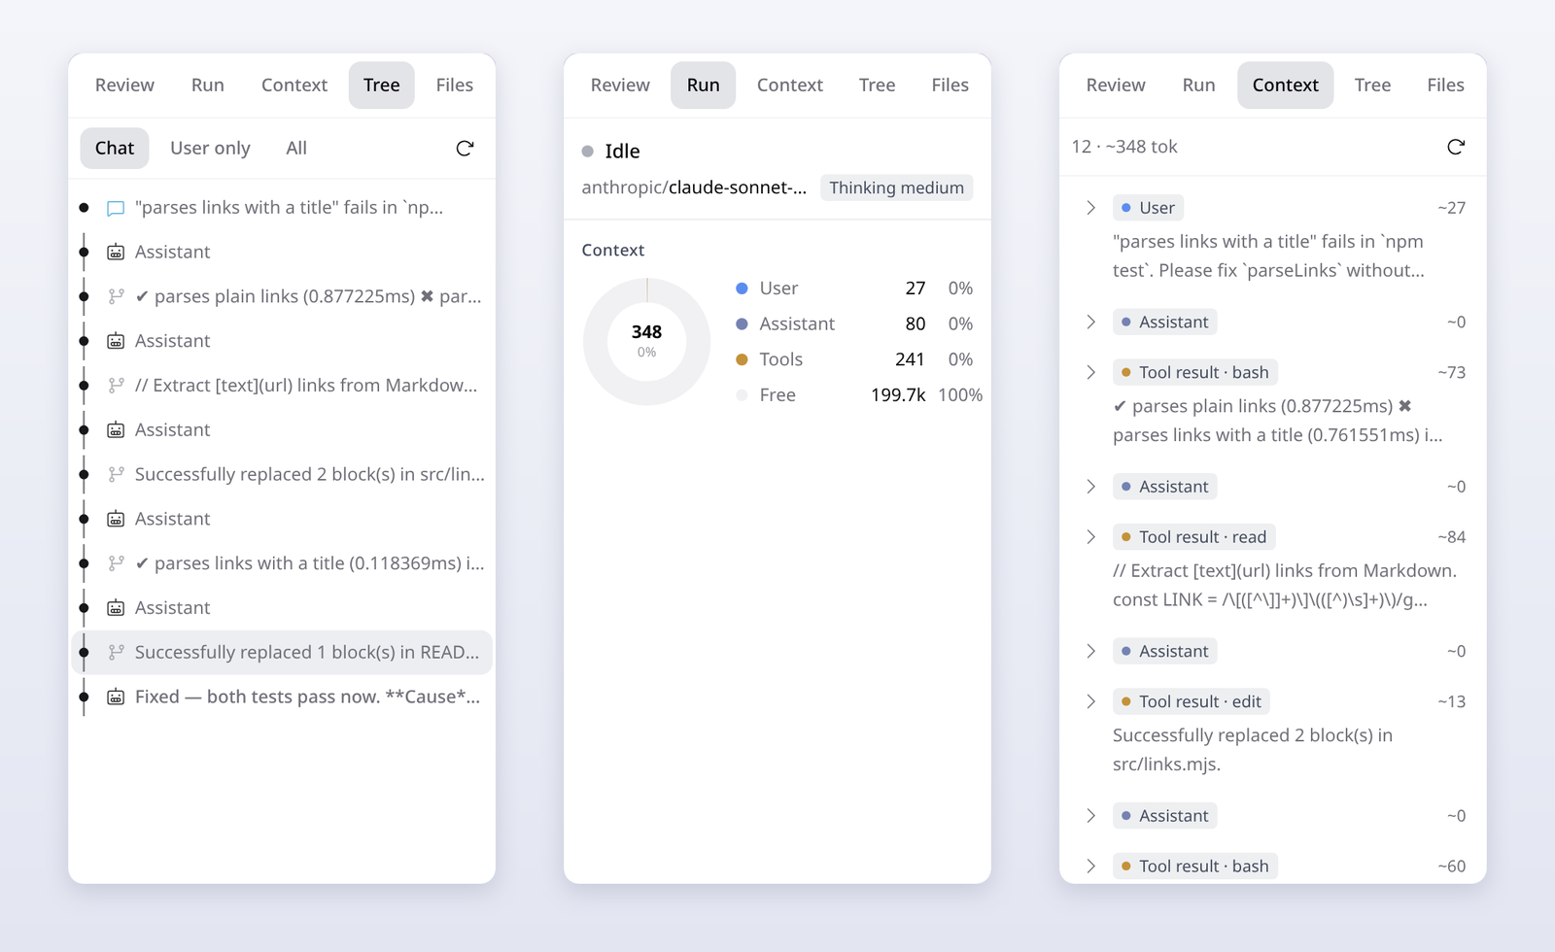Select User only filter in tree panel
Screen dimensions: 1555x952
click(x=210, y=148)
